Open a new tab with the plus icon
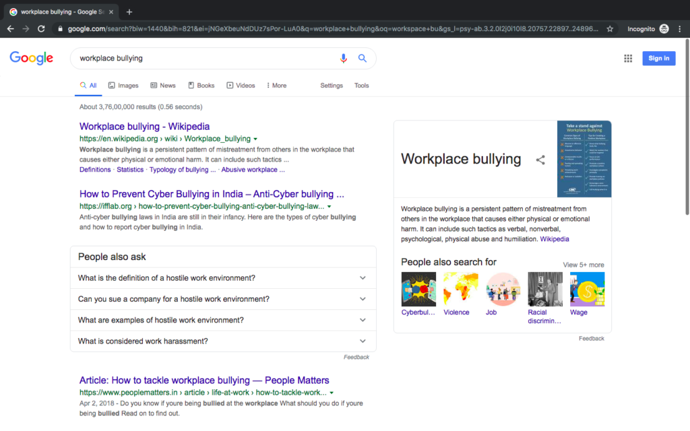690x431 pixels. pyautogui.click(x=129, y=12)
